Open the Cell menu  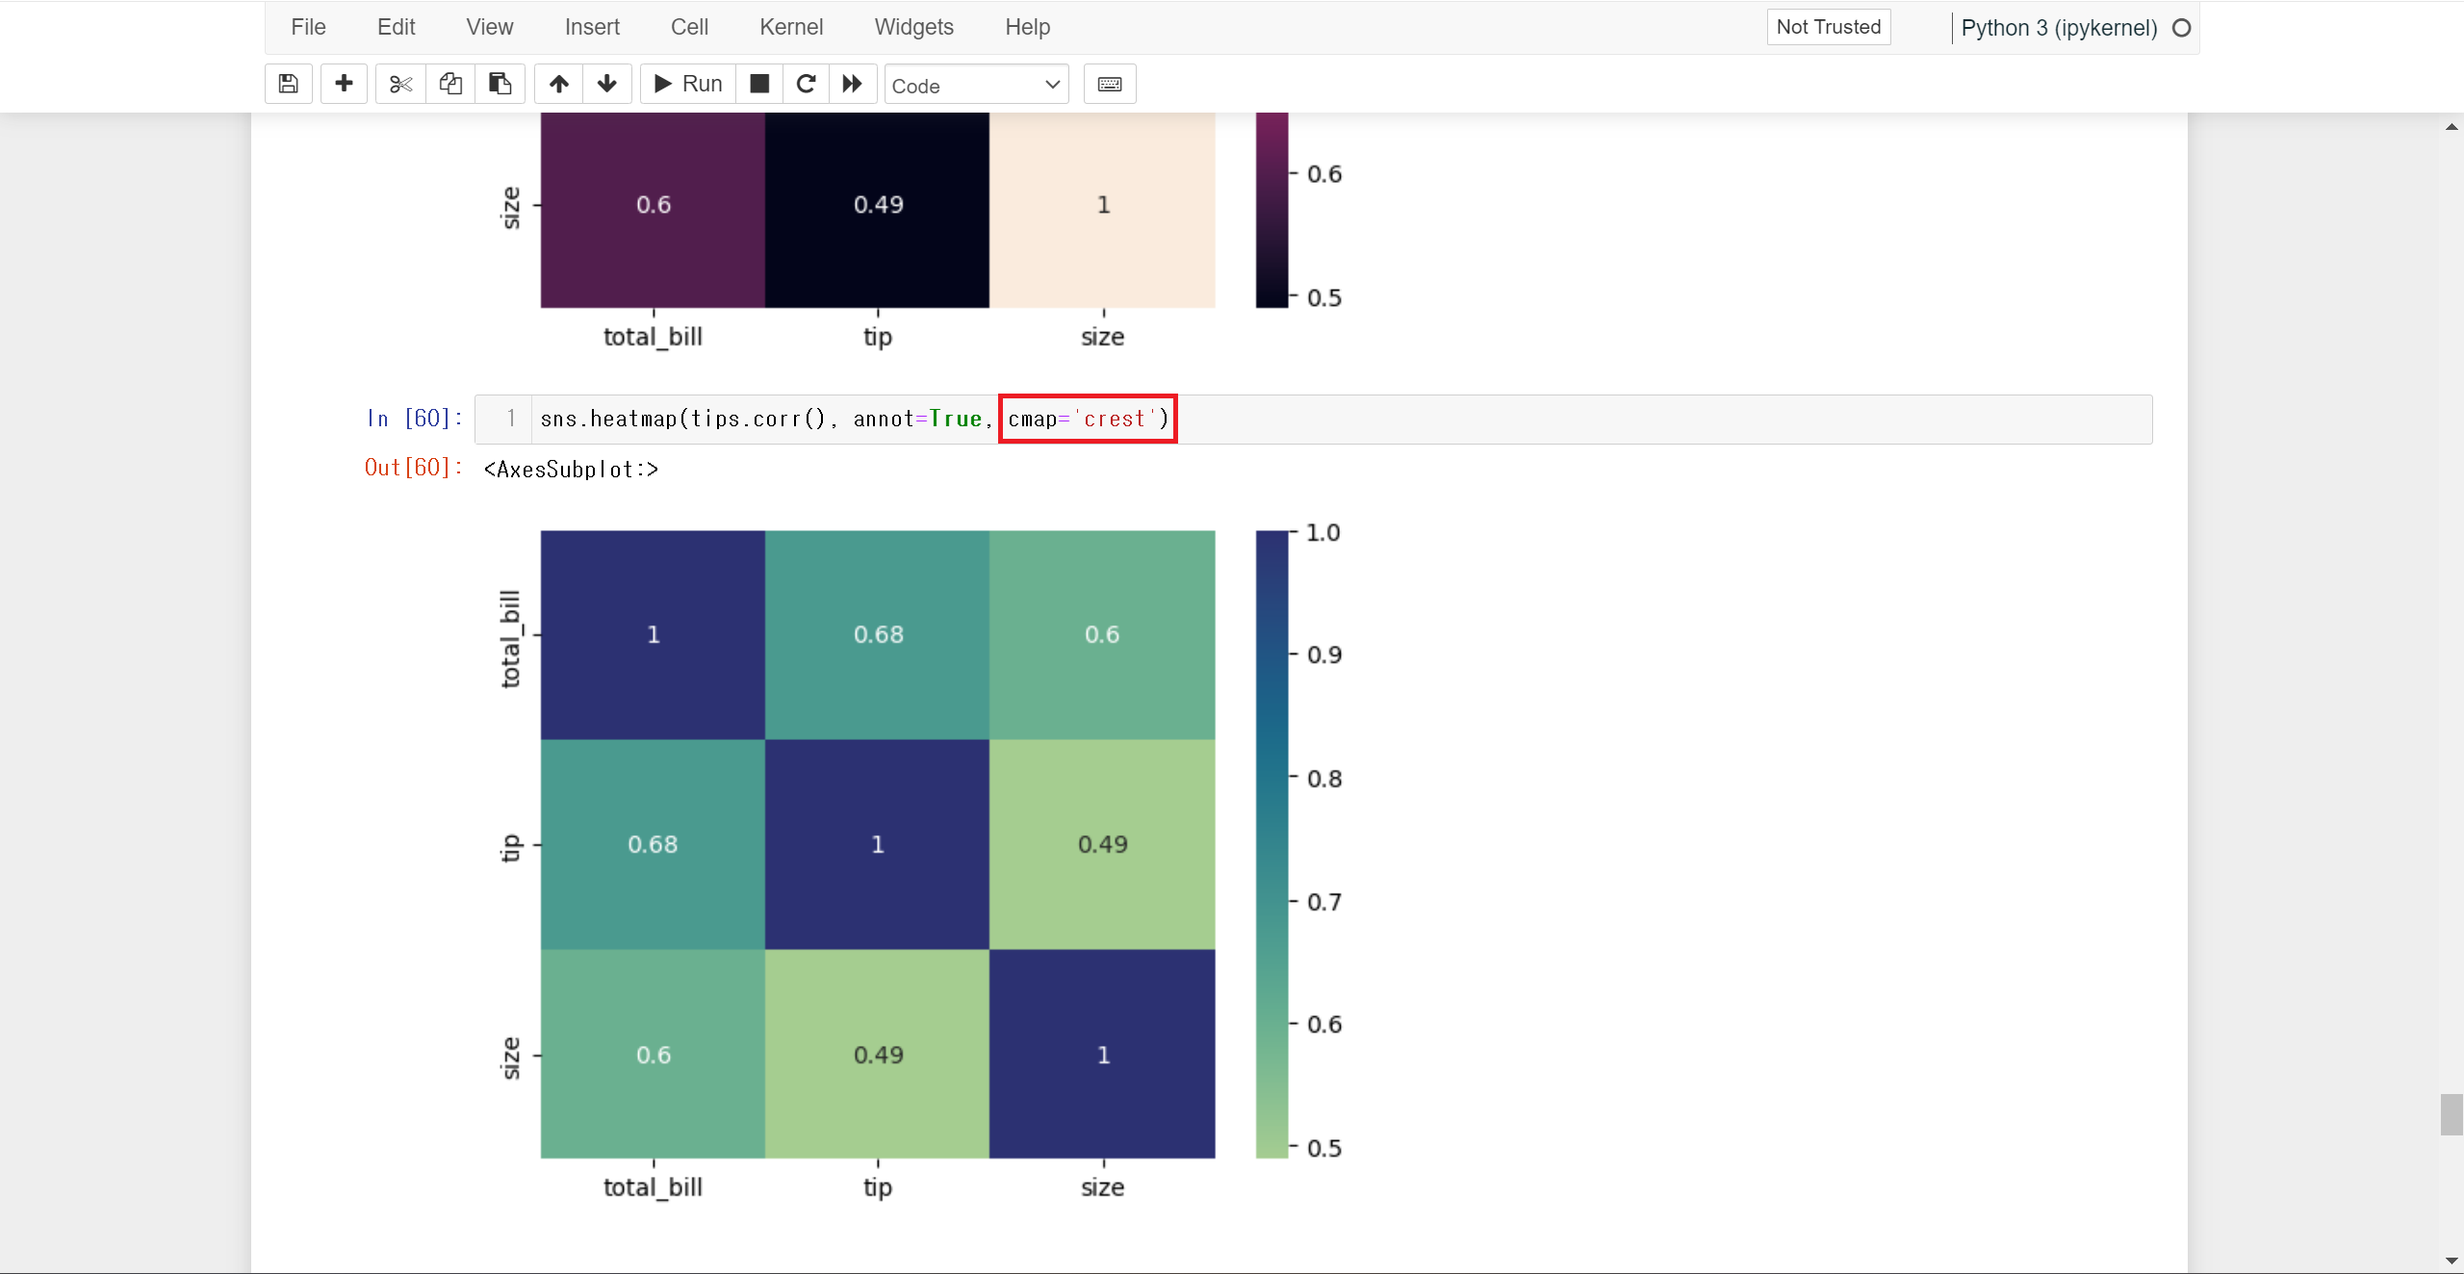(x=689, y=27)
